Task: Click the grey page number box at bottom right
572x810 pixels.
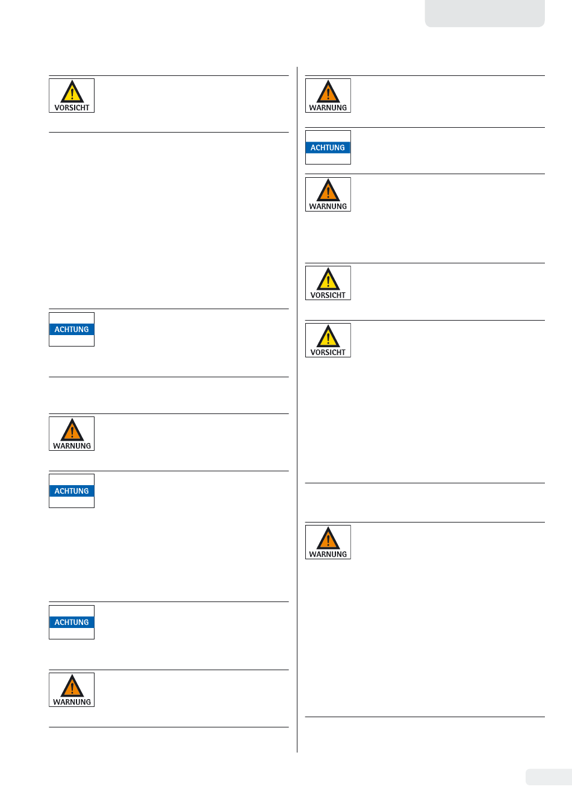Action: click(x=549, y=777)
